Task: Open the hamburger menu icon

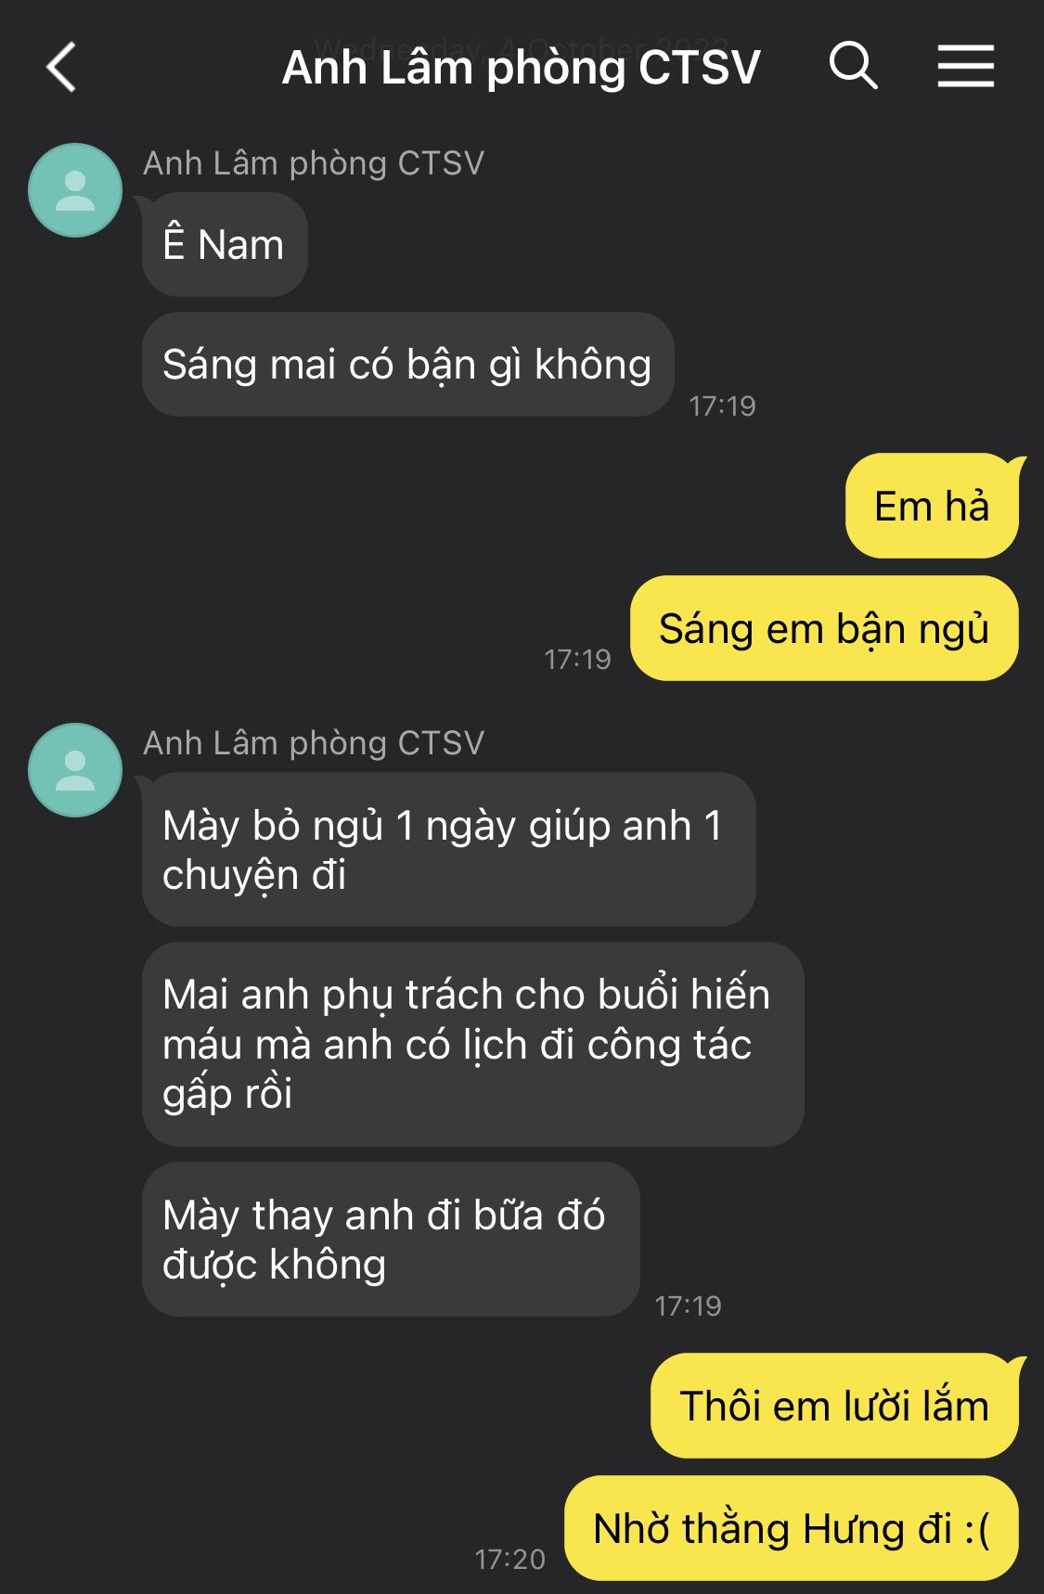Action: coord(965,67)
